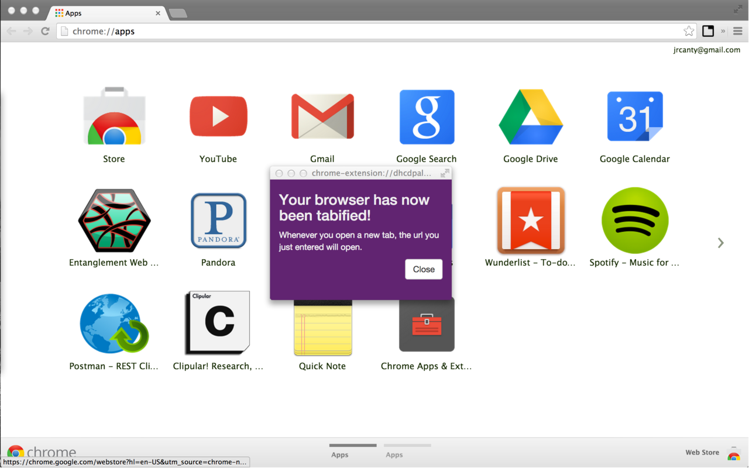The width and height of the screenshot is (749, 468).
Task: Launch Chrome Apps & Extensions toolbox icon
Action: [x=427, y=325]
